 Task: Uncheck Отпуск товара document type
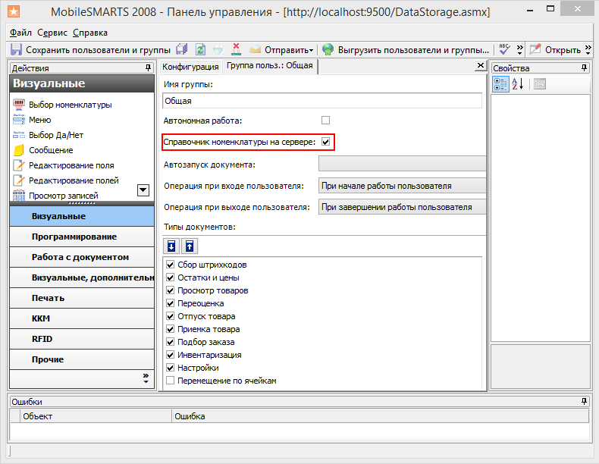pos(171,316)
